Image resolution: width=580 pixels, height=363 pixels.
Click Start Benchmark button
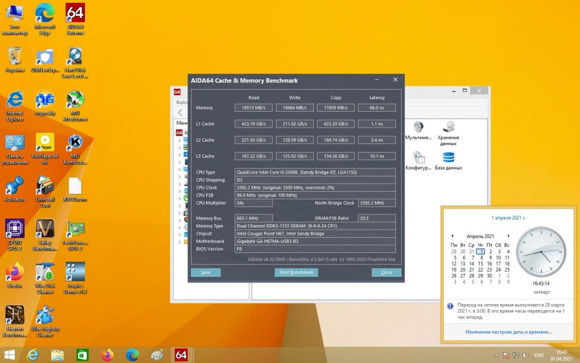pos(296,272)
